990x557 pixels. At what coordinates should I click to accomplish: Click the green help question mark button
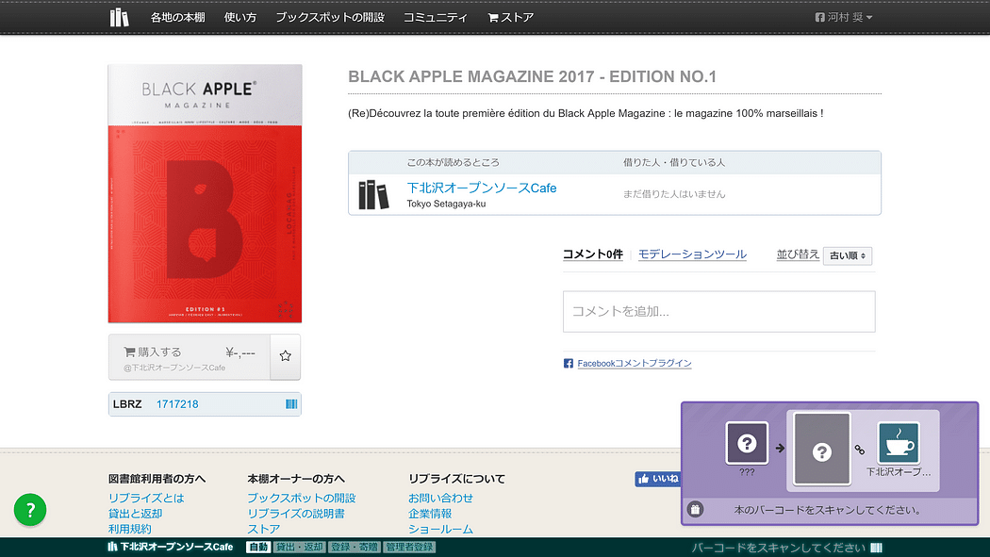[x=29, y=509]
